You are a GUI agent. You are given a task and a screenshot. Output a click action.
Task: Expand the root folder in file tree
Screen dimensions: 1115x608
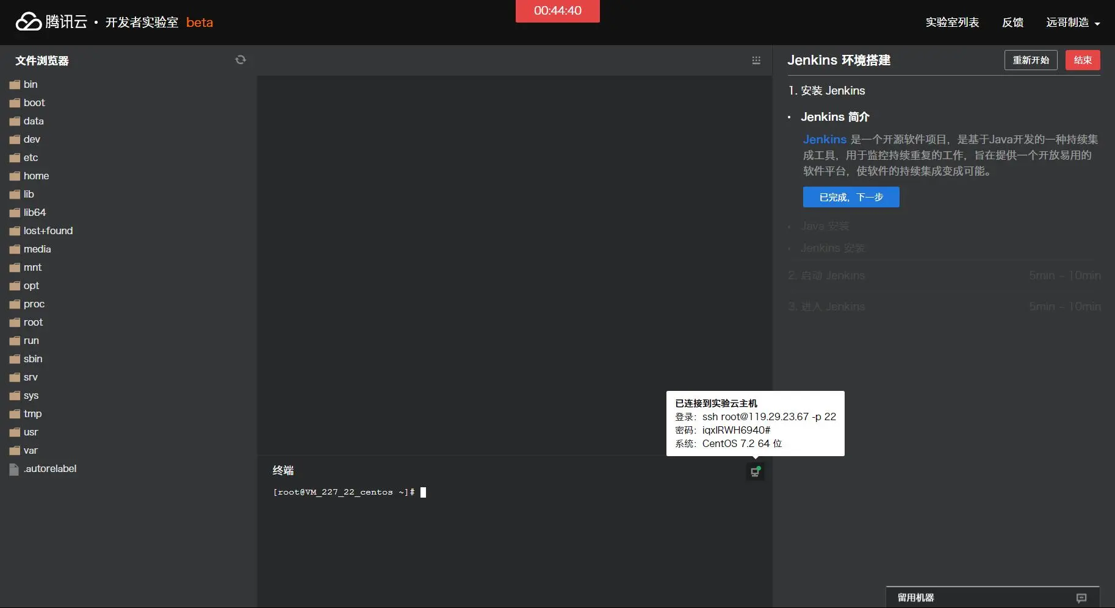point(33,322)
